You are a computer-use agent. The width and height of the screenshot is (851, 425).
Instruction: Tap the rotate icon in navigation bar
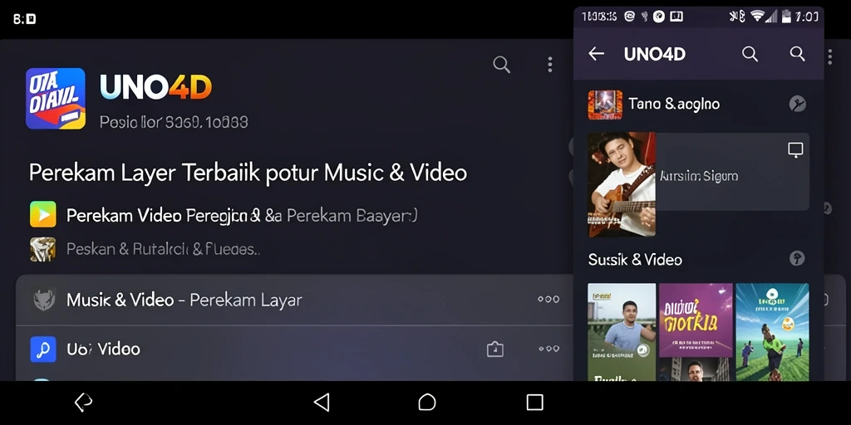click(83, 403)
